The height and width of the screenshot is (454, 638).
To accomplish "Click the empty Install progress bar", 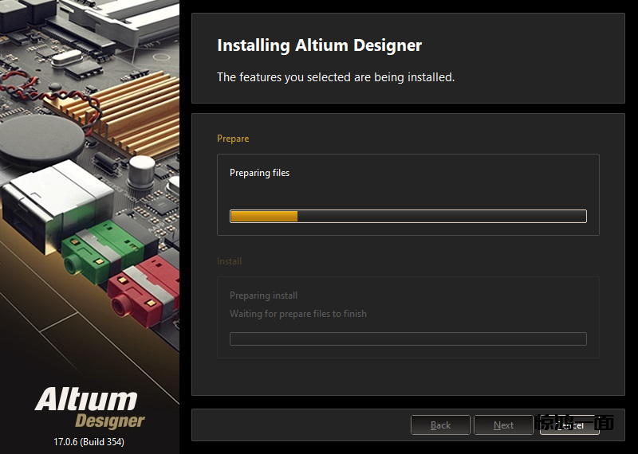I will pos(408,339).
